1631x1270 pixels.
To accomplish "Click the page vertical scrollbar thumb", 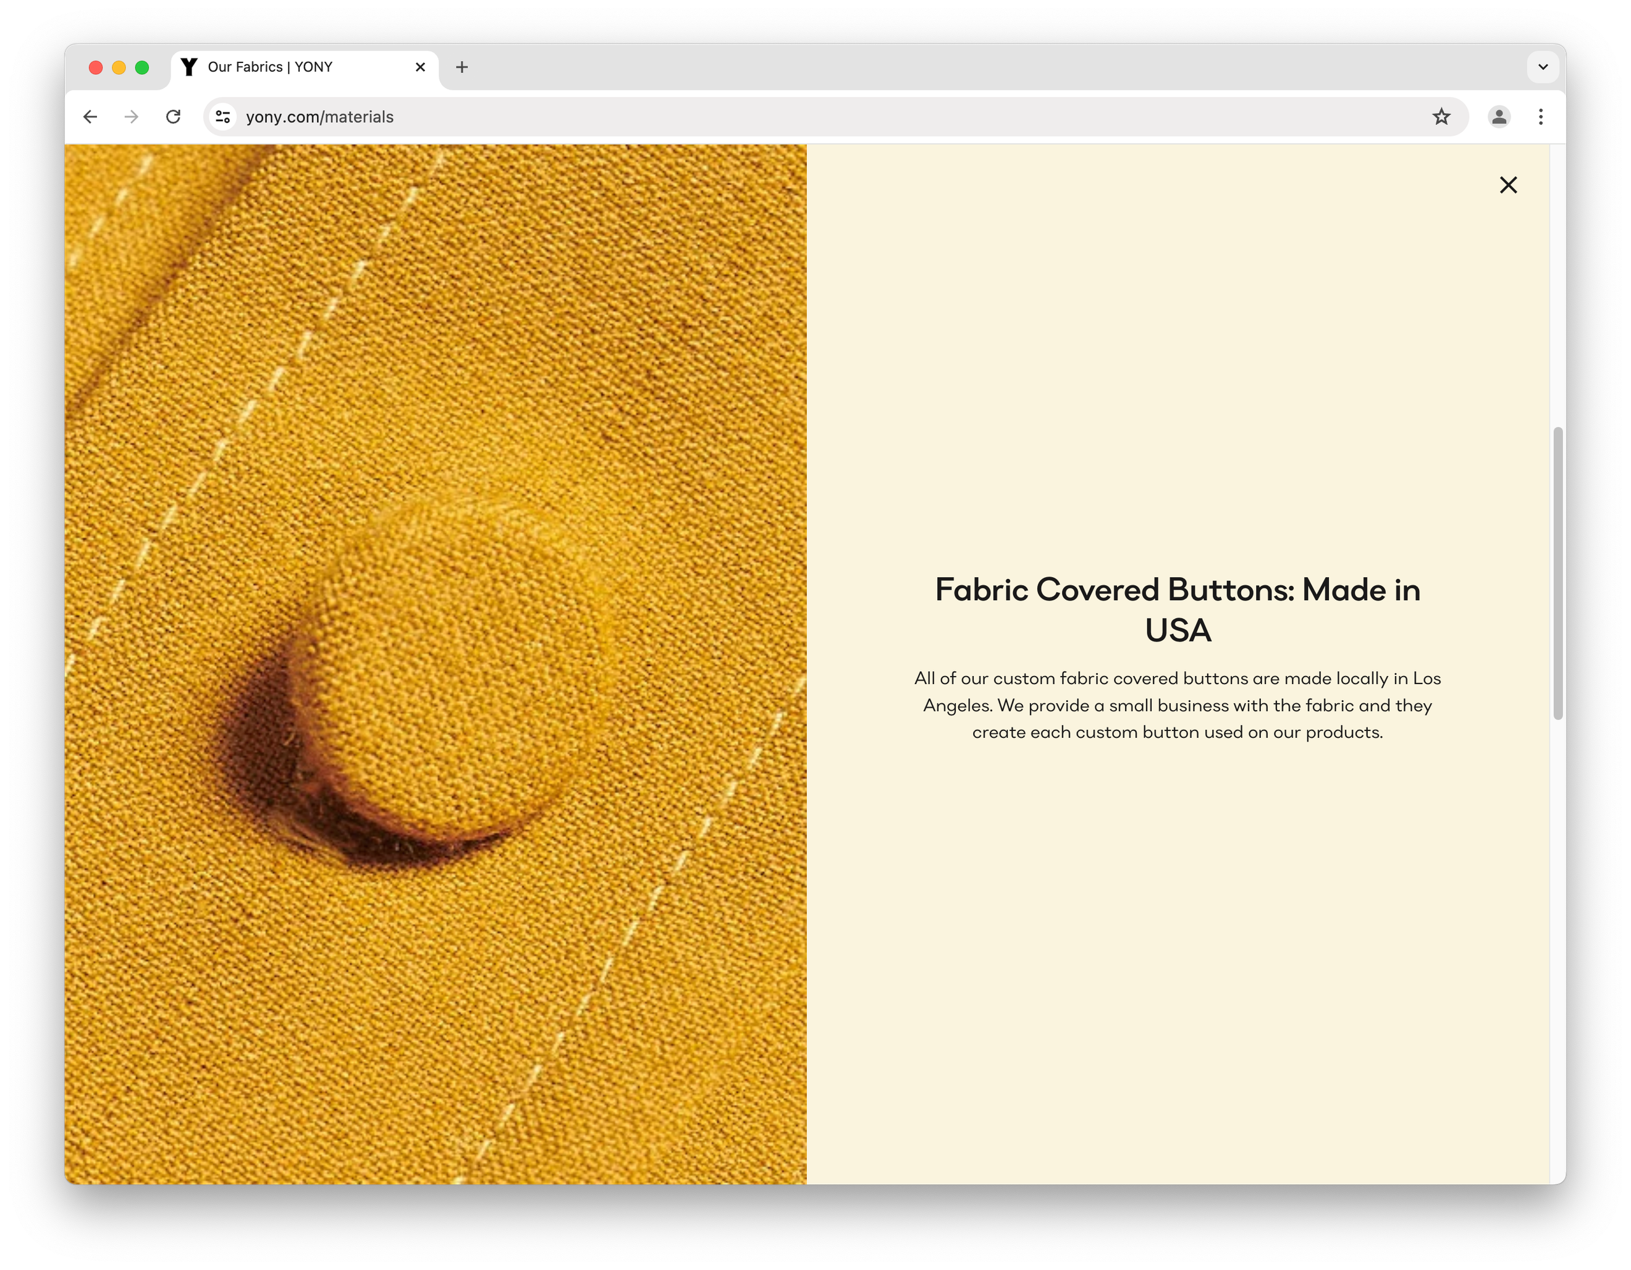I will [x=1557, y=573].
